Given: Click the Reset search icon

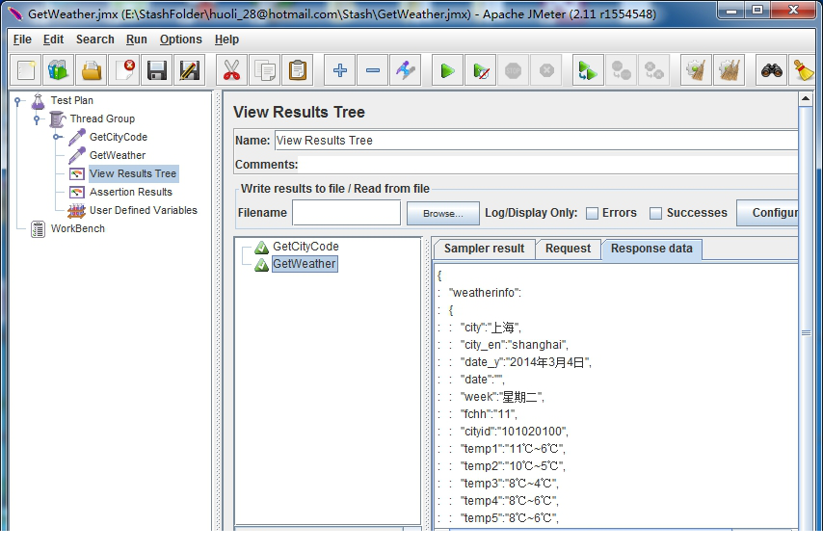Looking at the screenshot, I should (803, 70).
